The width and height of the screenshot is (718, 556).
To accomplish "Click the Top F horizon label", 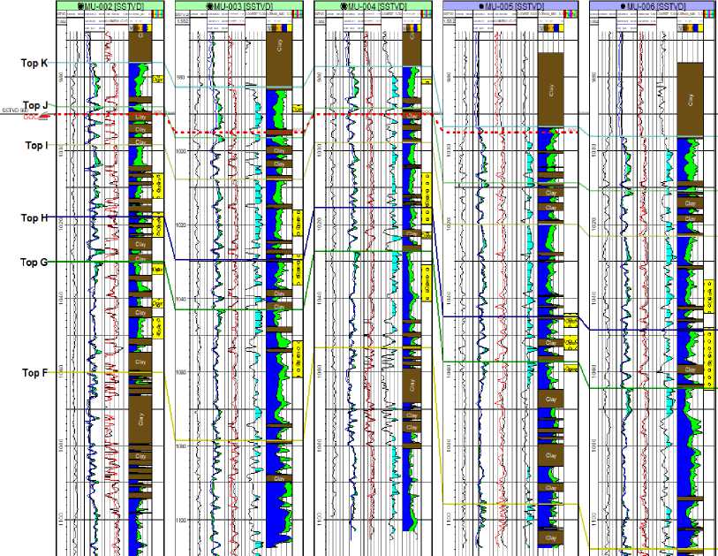I will pyautogui.click(x=34, y=373).
